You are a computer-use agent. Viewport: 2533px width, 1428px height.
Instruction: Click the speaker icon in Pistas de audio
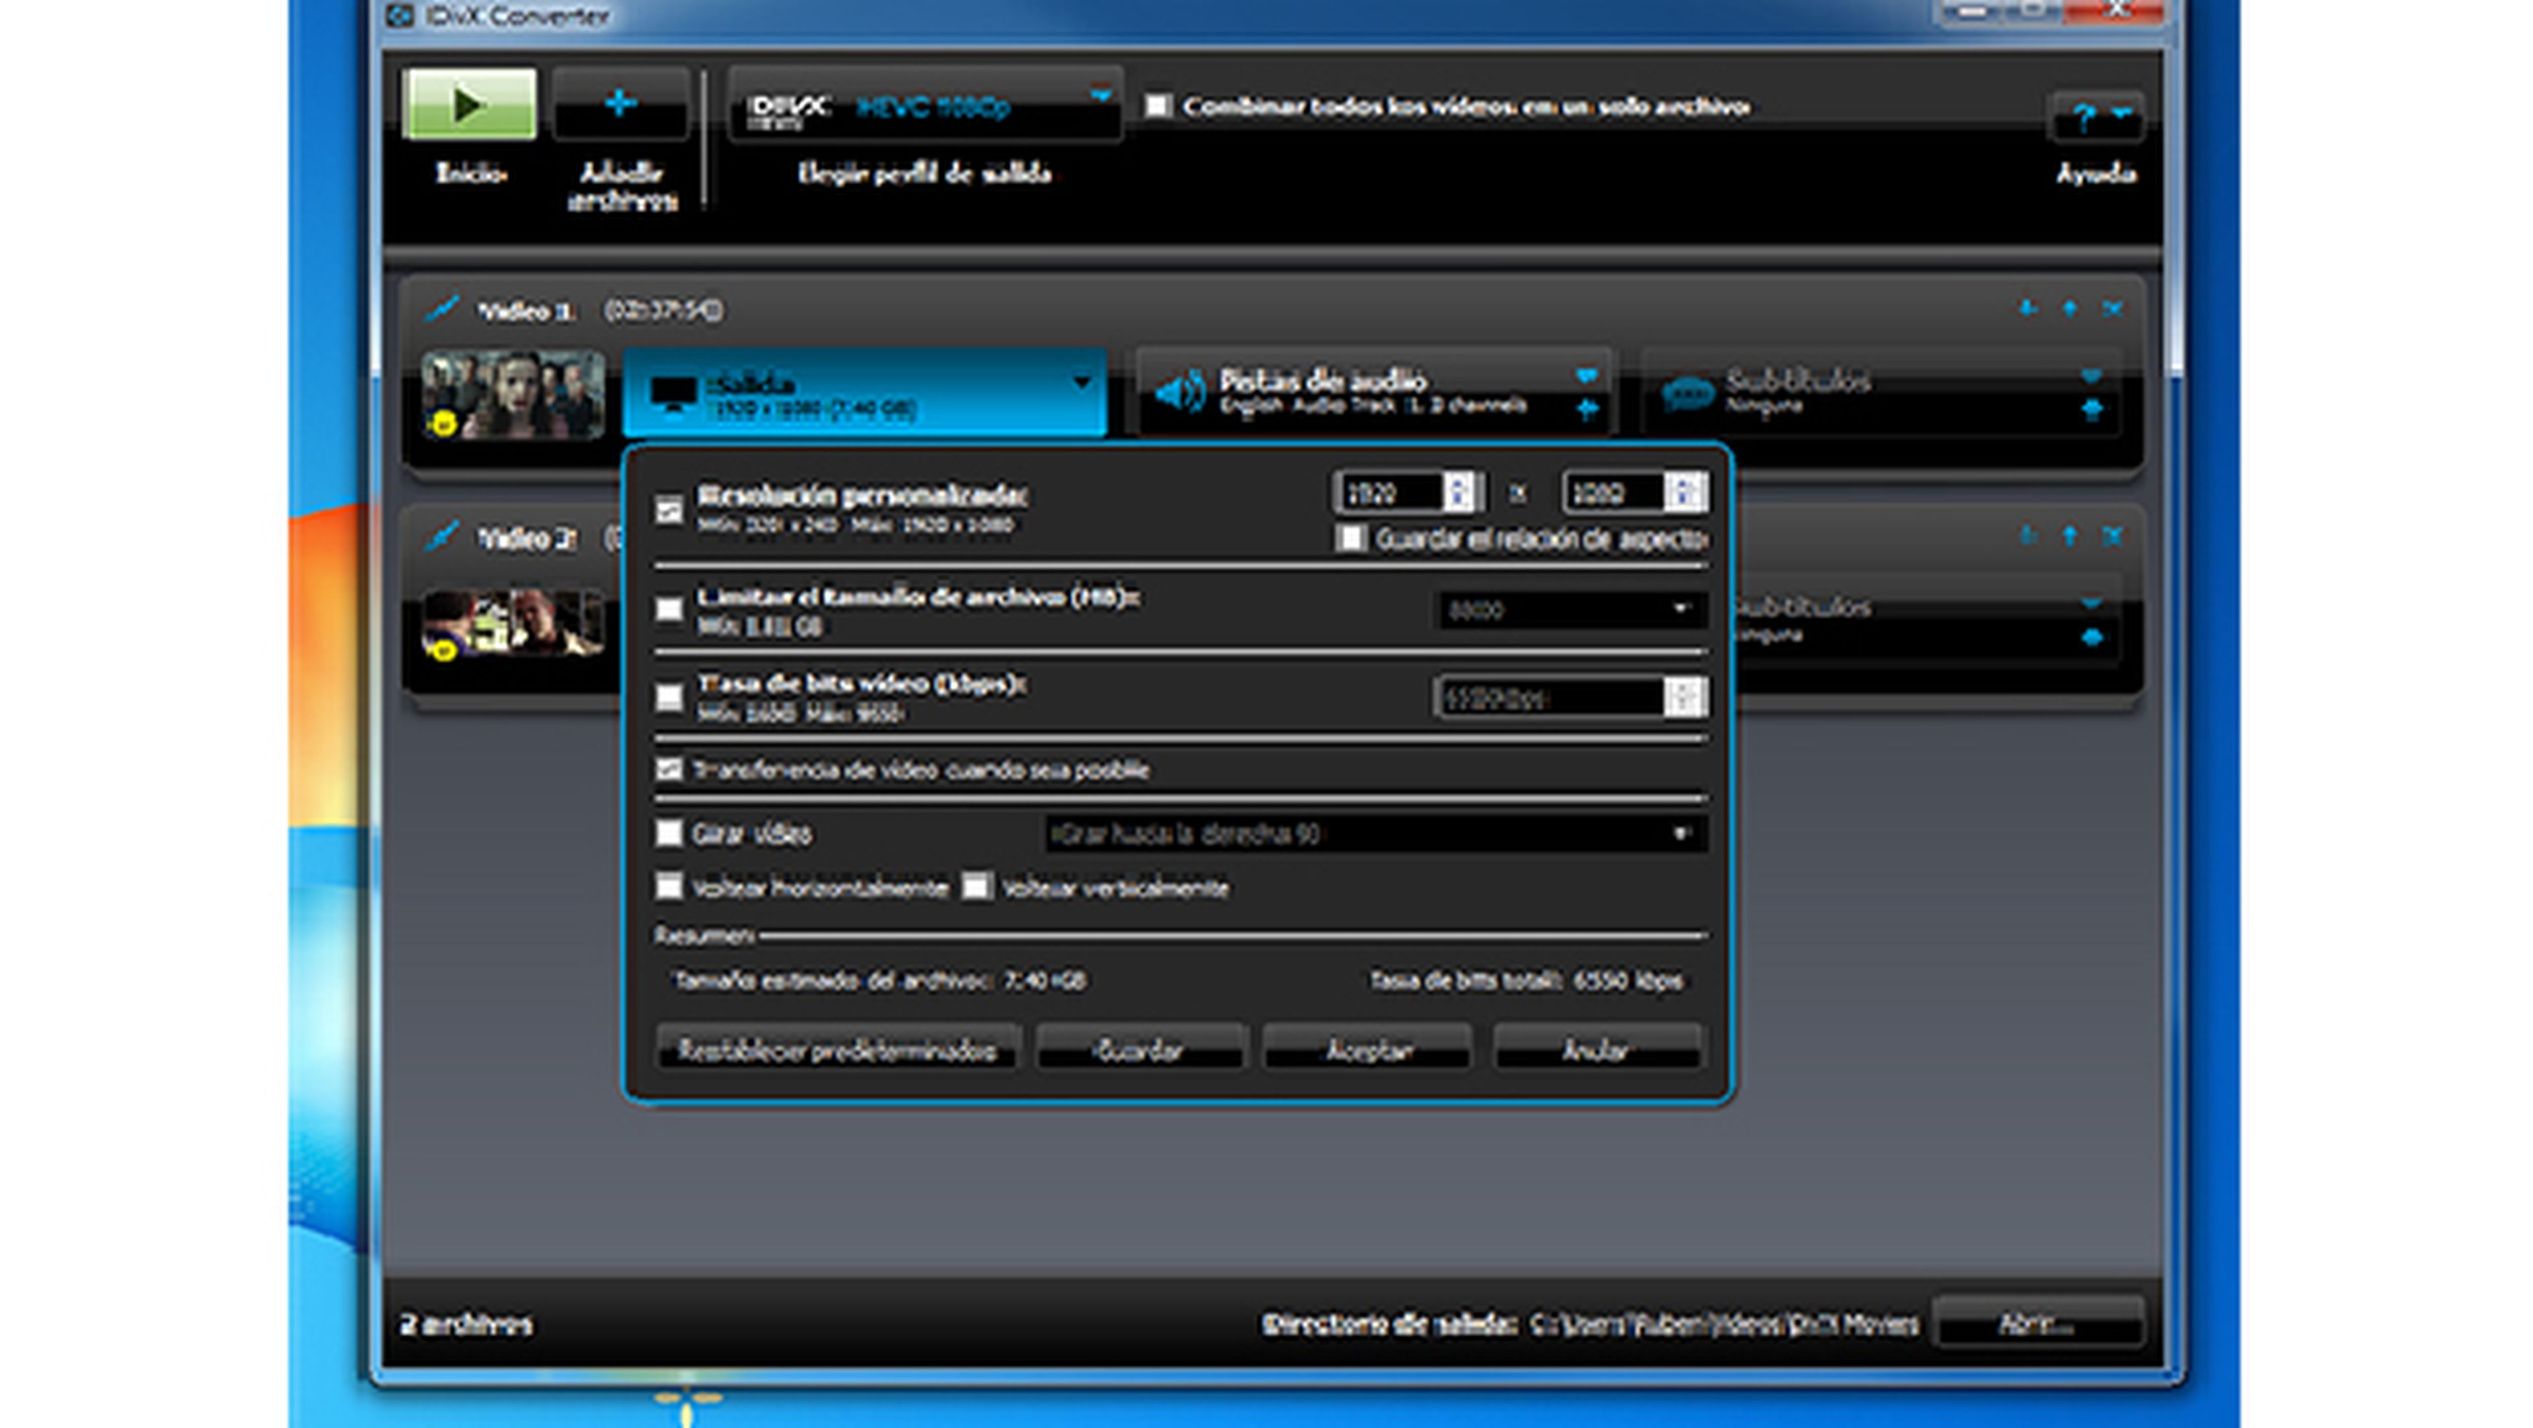(1180, 393)
